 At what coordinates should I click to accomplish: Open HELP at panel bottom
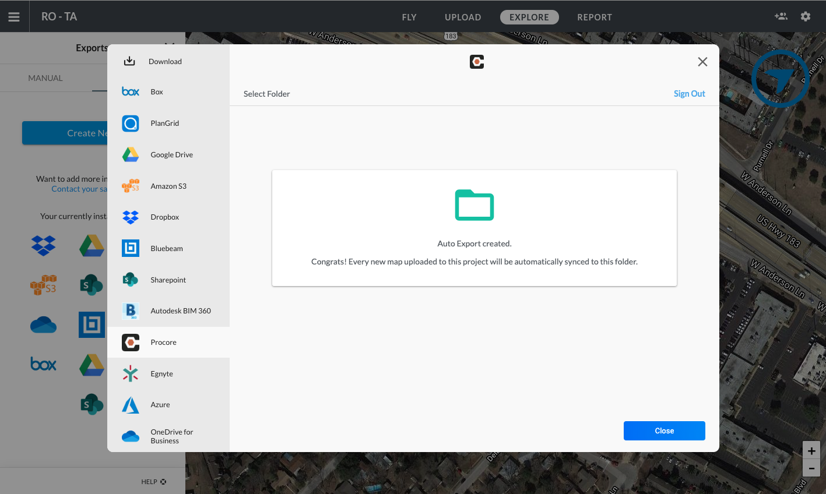point(154,482)
